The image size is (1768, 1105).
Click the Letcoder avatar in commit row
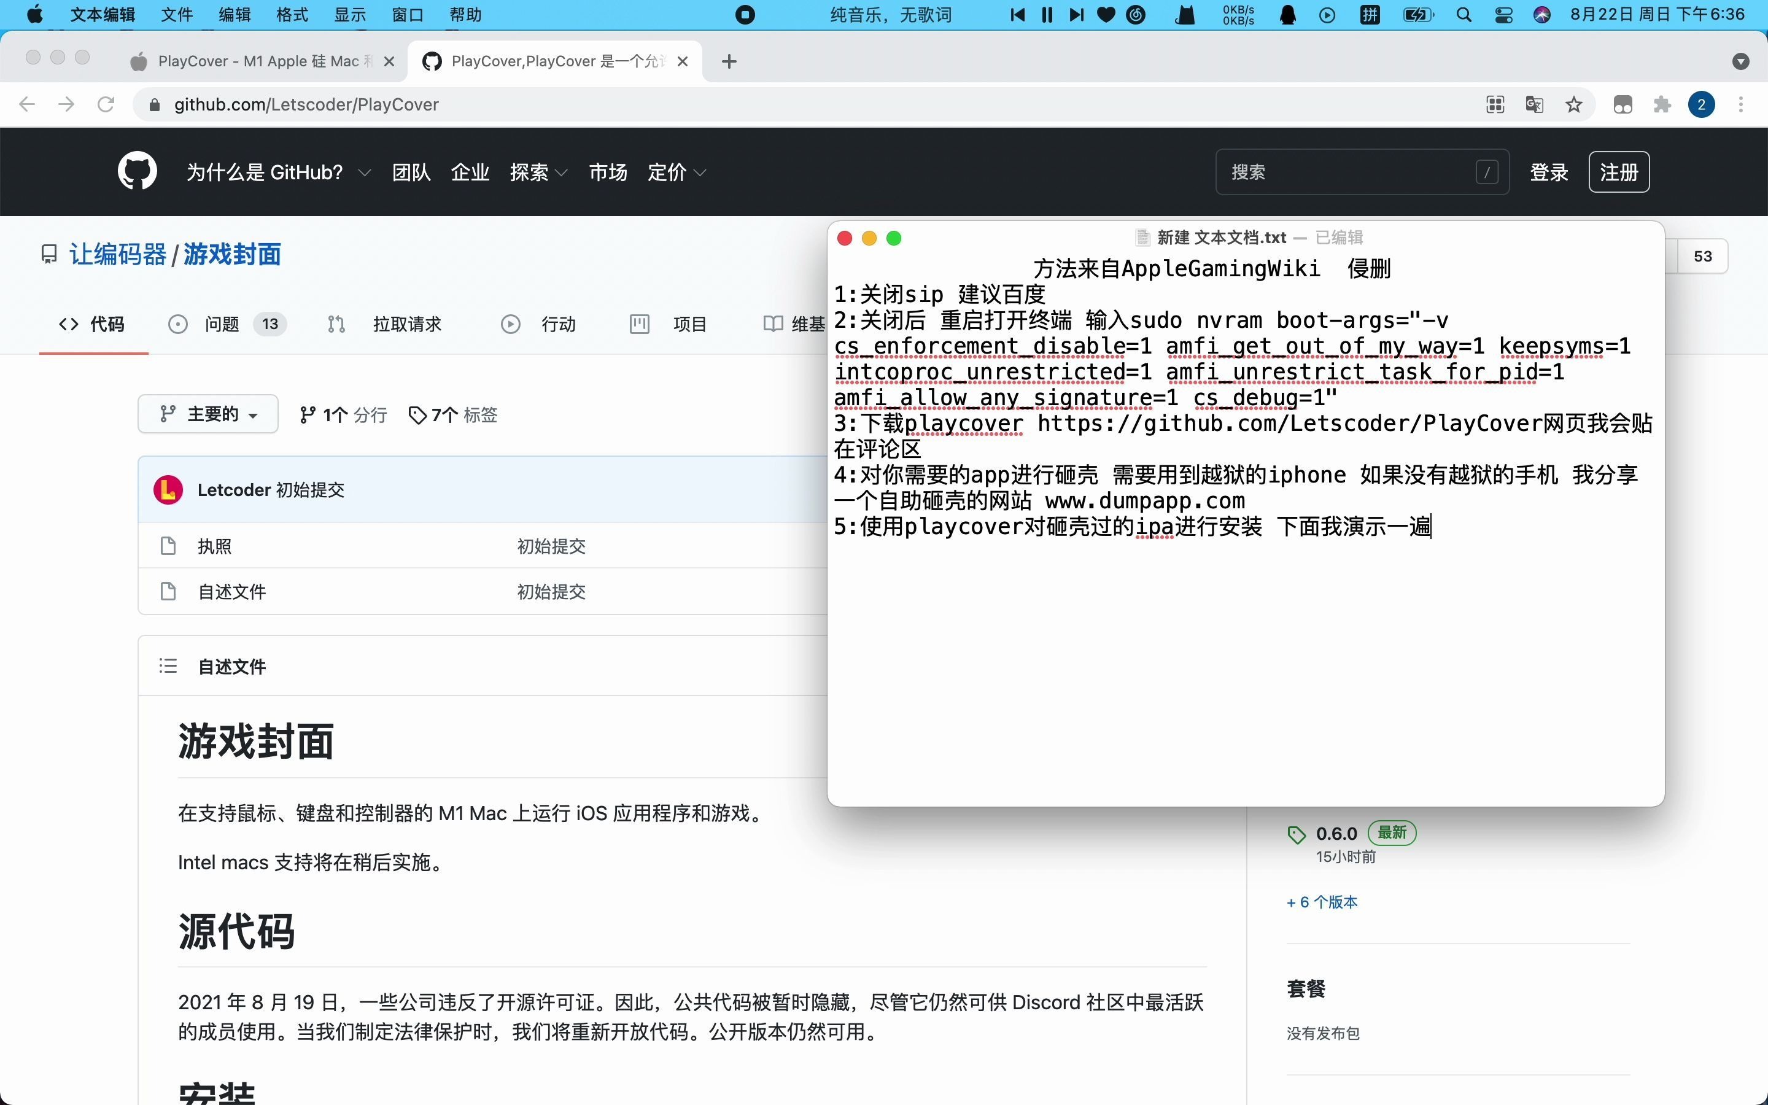point(168,490)
